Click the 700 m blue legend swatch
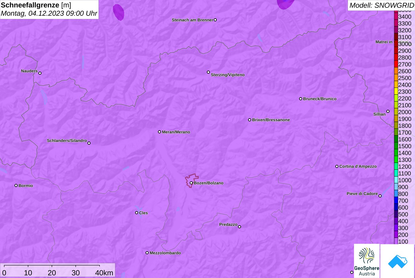The height and width of the screenshot is (278, 415). coord(396,201)
